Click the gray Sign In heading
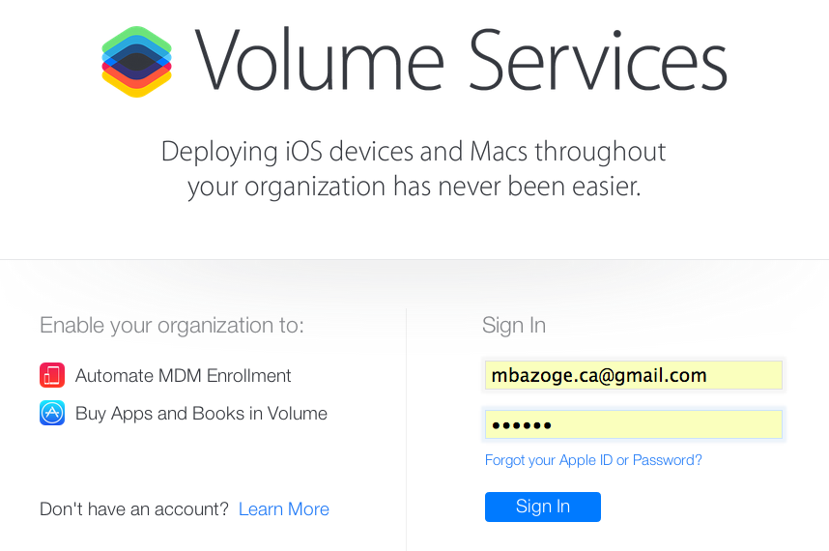The height and width of the screenshot is (551, 829). tap(513, 326)
